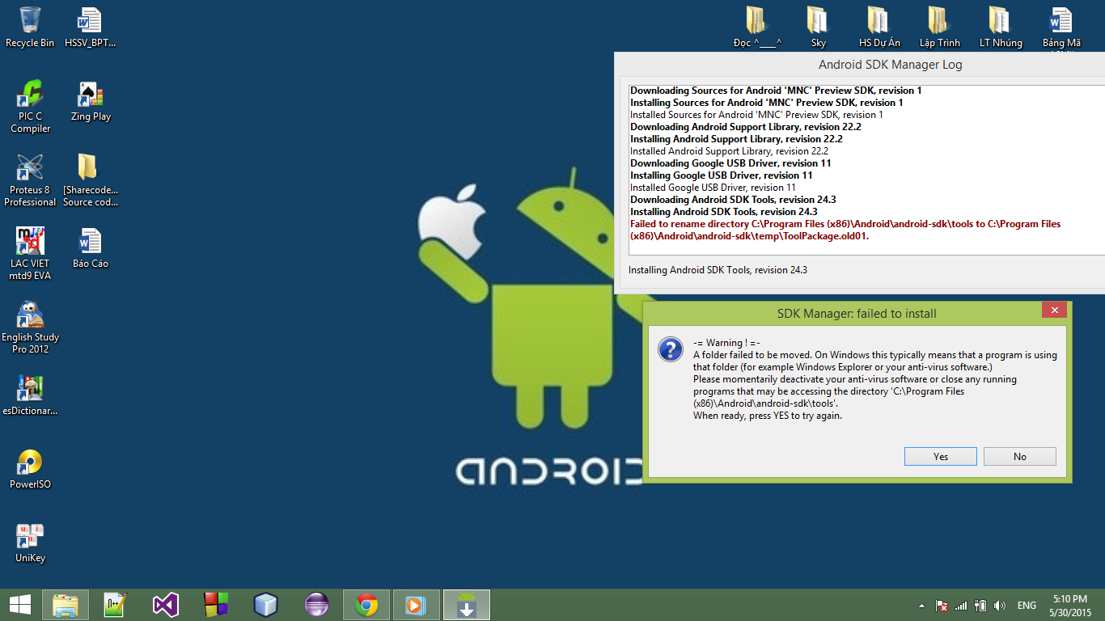1105x621 pixels.
Task: Open Notepad++ from the taskbar
Action: (115, 605)
